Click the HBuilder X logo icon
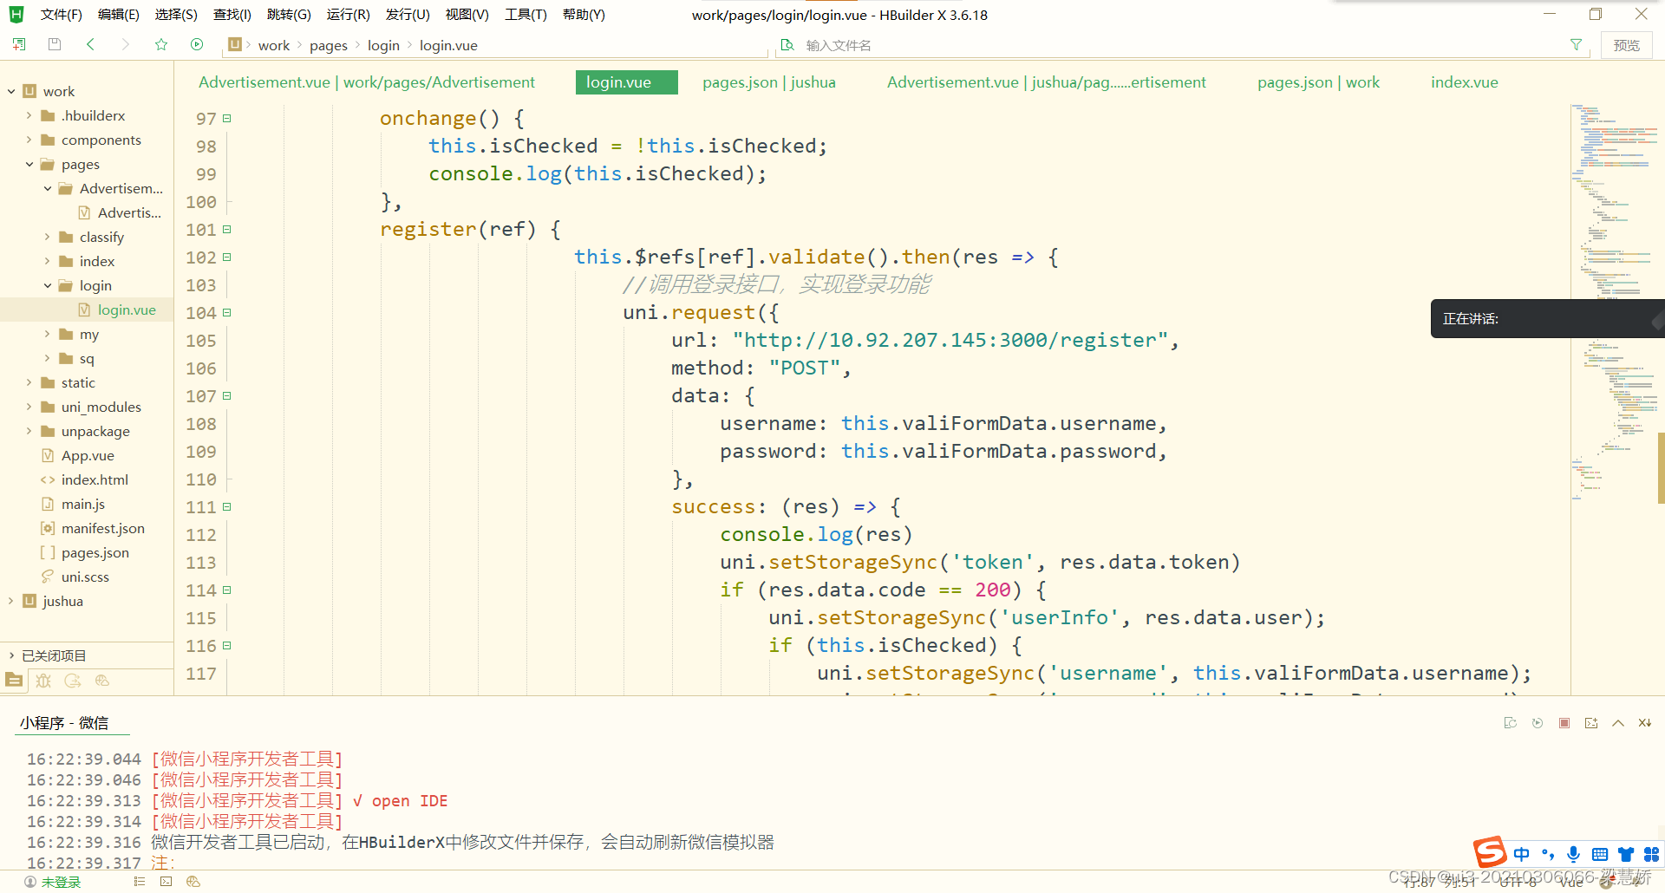1665x893 pixels. pyautogui.click(x=16, y=14)
